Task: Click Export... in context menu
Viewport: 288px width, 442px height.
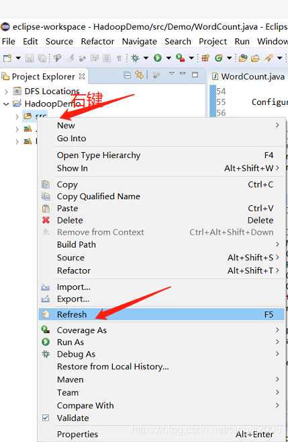Action: pyautogui.click(x=161, y=299)
